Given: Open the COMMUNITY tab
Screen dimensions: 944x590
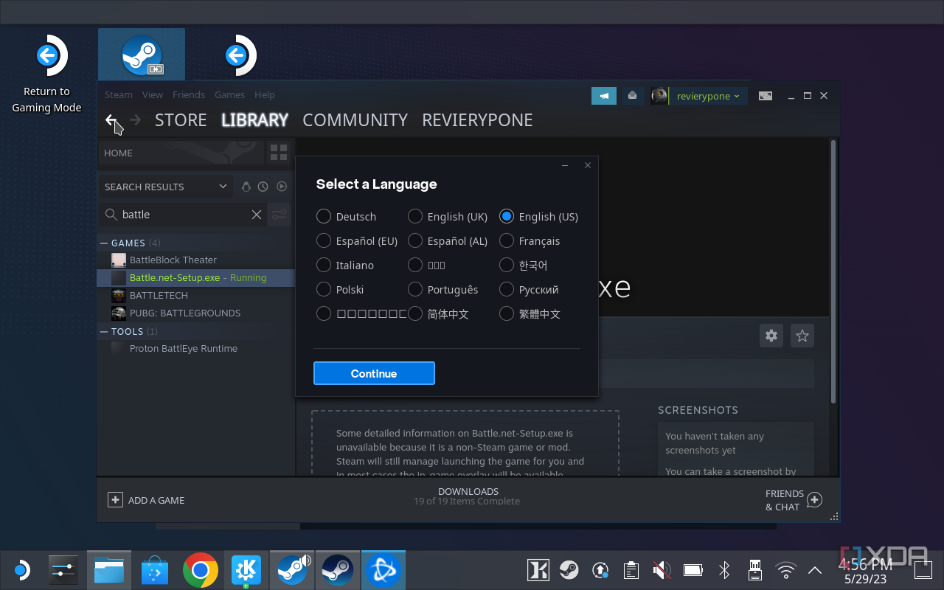Looking at the screenshot, I should [x=355, y=120].
